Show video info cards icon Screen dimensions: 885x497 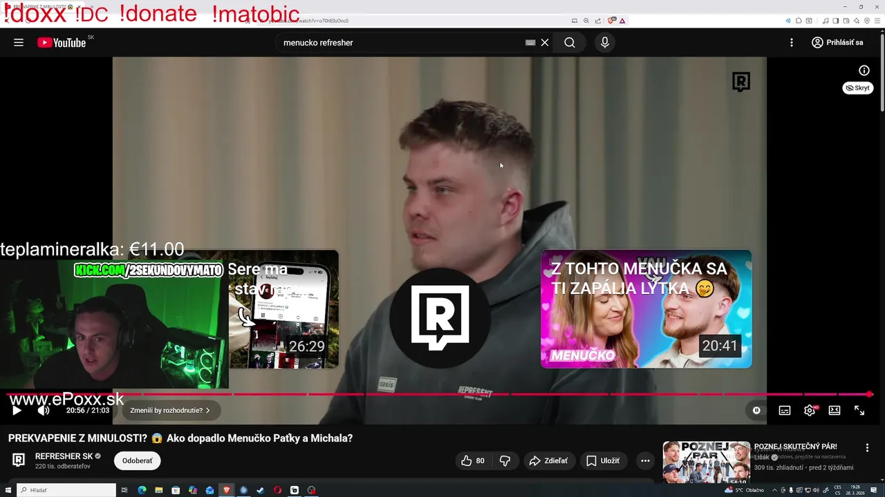864,70
